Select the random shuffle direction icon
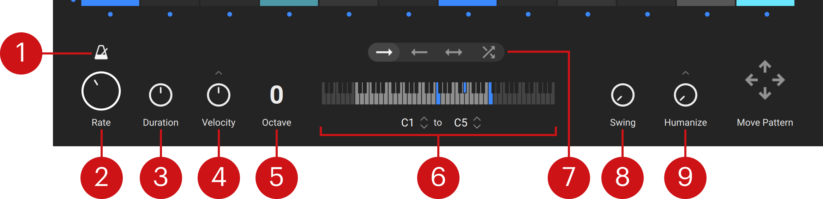 pos(488,52)
